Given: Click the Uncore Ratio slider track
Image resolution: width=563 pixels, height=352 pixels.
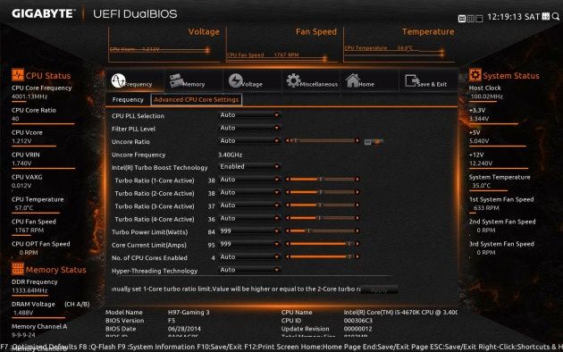Looking at the screenshot, I should click(323, 140).
